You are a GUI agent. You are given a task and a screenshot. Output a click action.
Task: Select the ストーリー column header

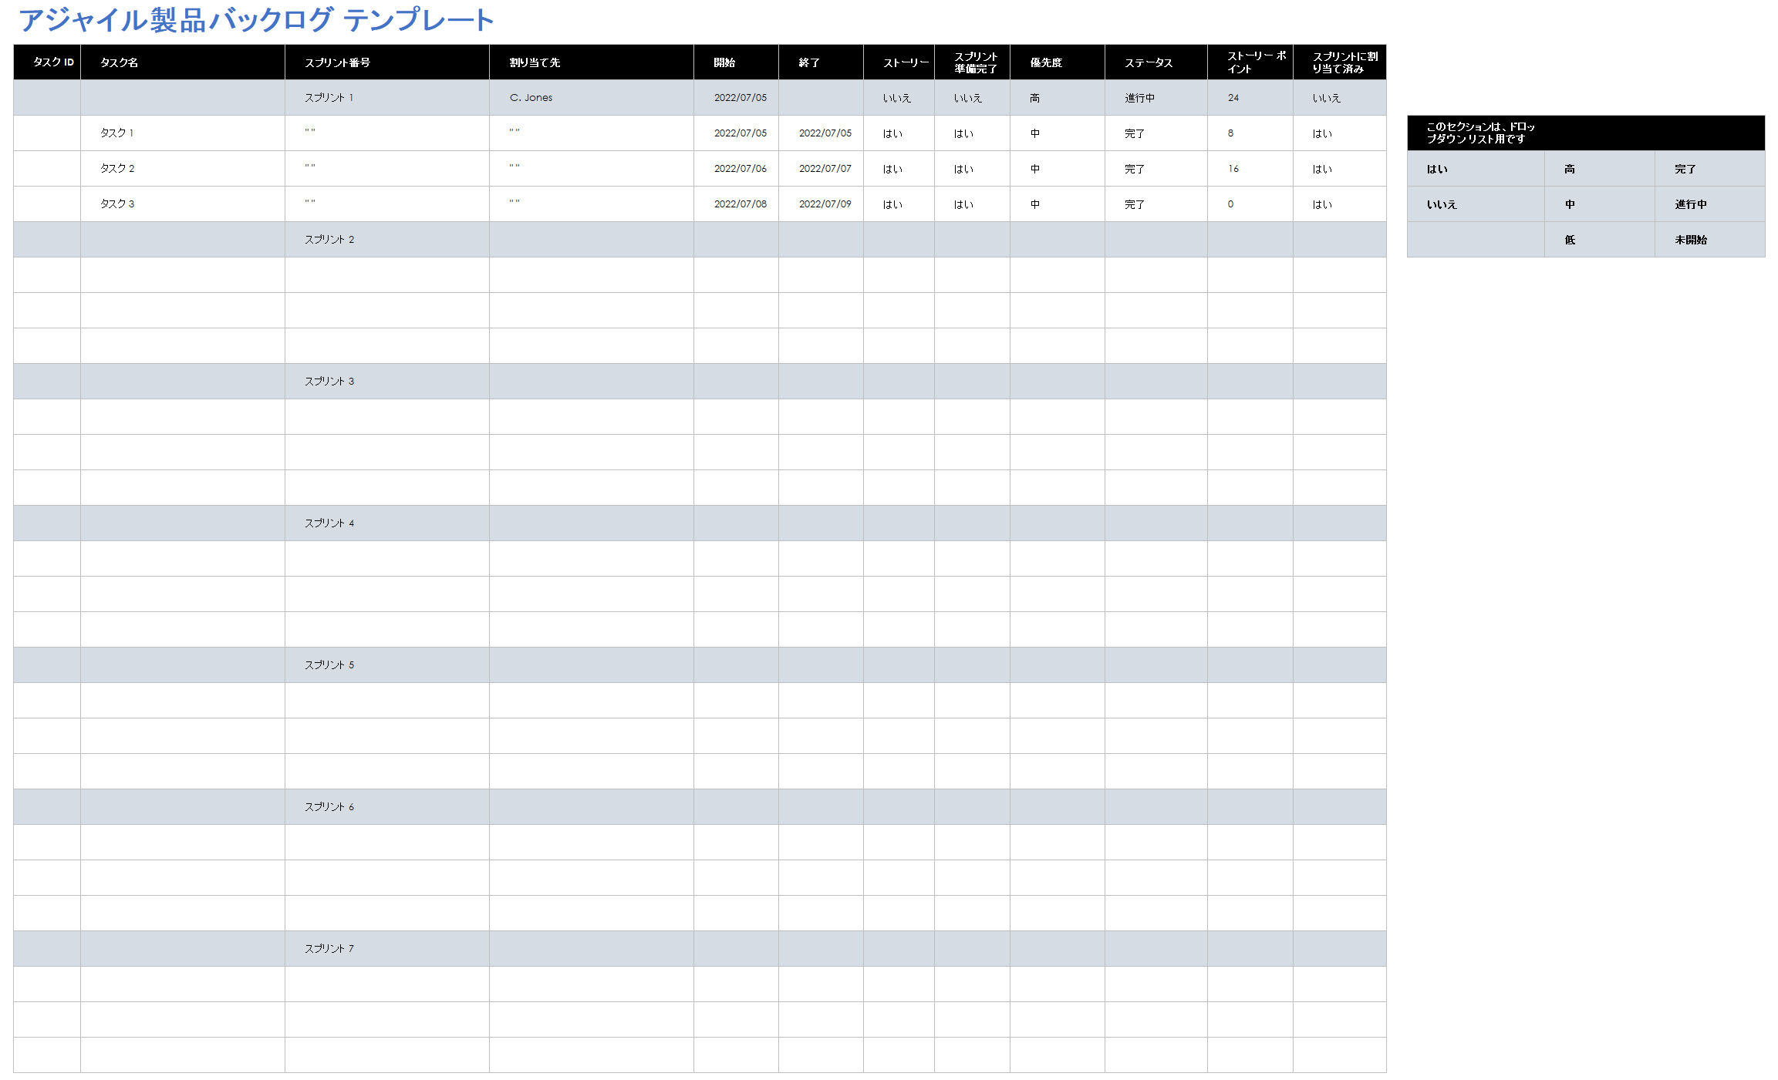pos(899,62)
